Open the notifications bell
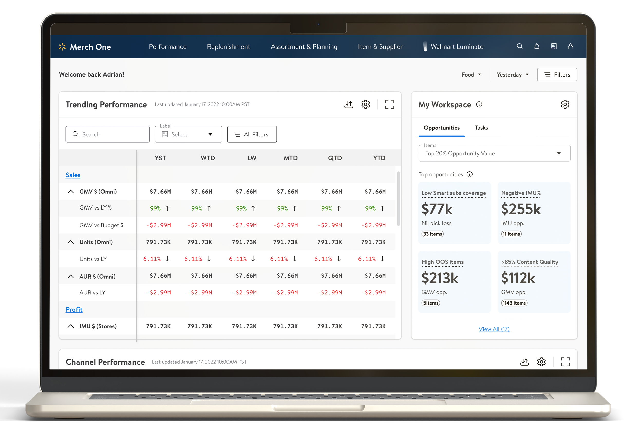The image size is (642, 428). [537, 46]
